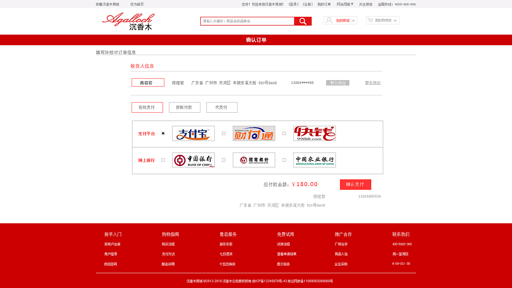
Task: Open footer link 提交报告
Action: pyautogui.click(x=284, y=264)
